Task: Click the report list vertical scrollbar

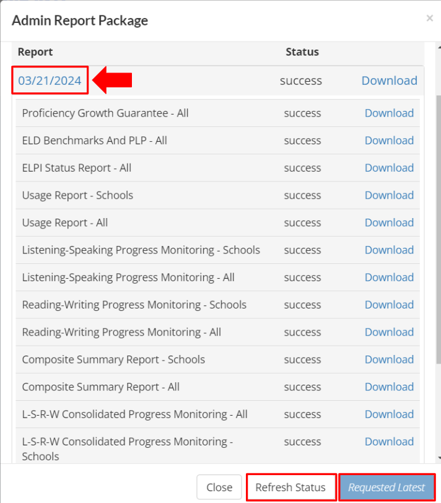Action: point(439,229)
